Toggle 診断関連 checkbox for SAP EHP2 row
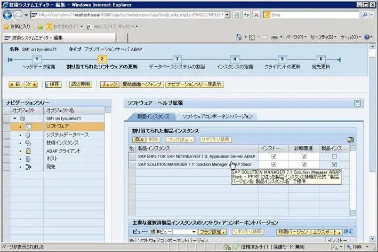Viewport: 378px width, 252px height. [x=304, y=156]
